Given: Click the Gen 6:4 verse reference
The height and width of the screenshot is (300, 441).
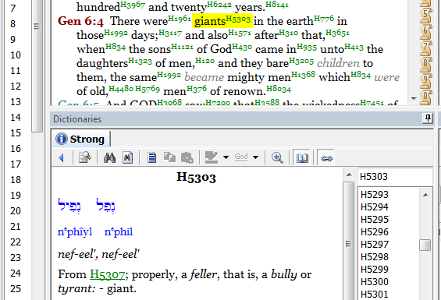Looking at the screenshot, I should (80, 21).
